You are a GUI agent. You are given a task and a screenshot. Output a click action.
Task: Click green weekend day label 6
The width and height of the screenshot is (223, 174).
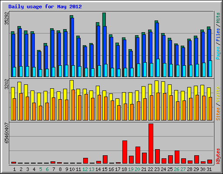coord(47,169)
